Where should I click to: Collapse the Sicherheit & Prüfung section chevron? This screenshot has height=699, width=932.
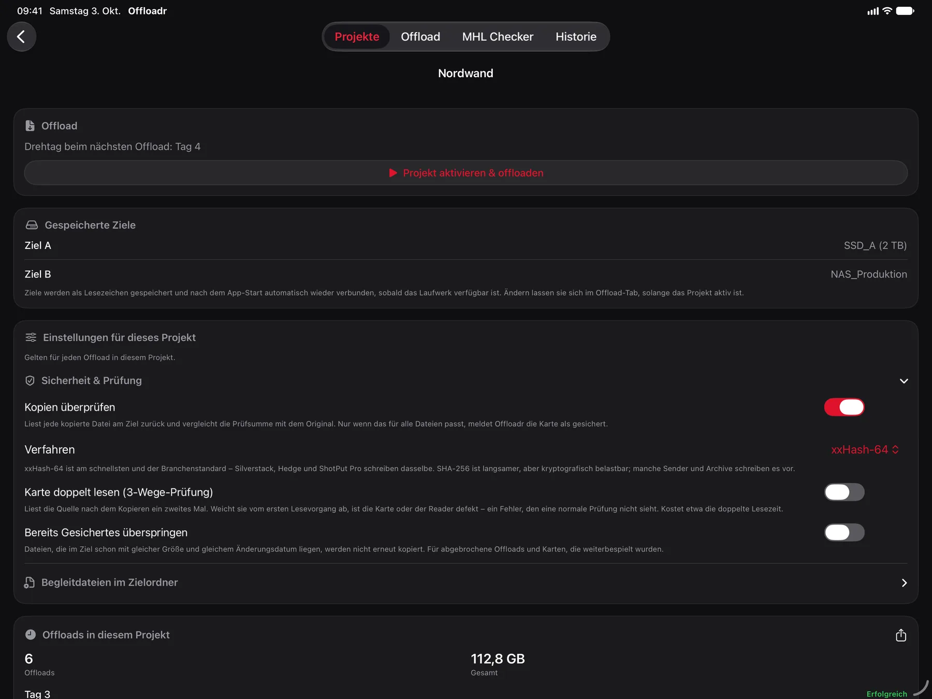904,381
